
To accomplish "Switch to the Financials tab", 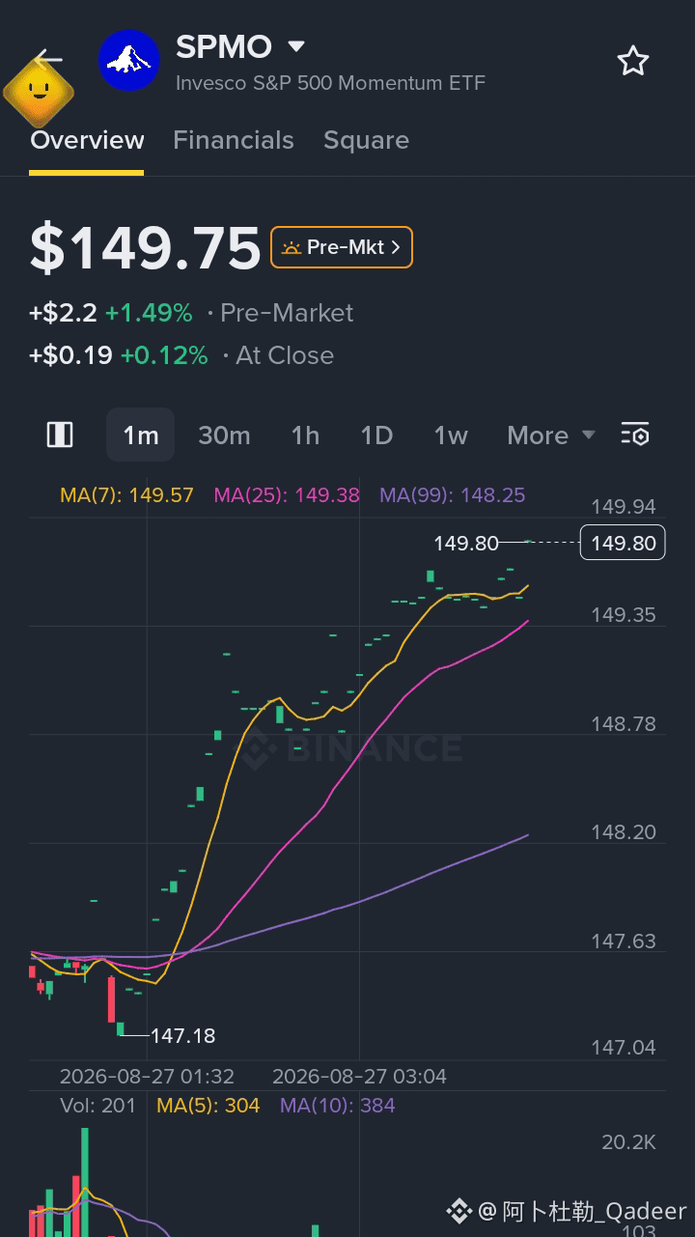I will tap(234, 140).
